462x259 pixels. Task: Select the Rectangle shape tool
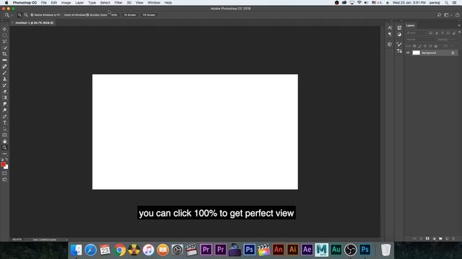click(4, 135)
